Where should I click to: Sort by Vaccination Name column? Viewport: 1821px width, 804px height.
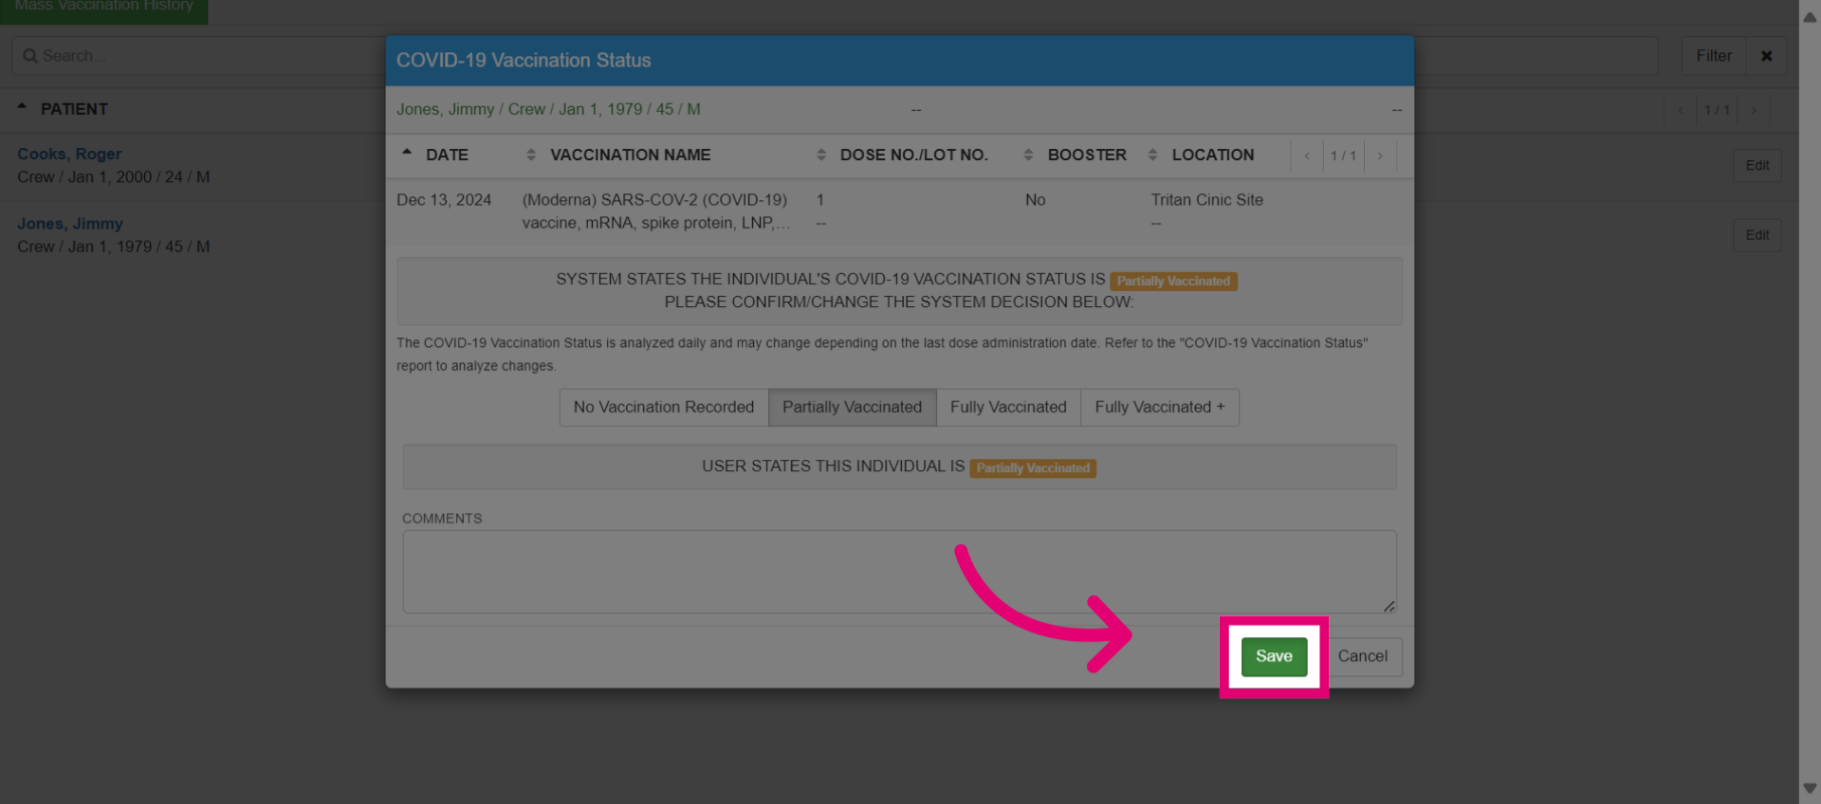[630, 155]
